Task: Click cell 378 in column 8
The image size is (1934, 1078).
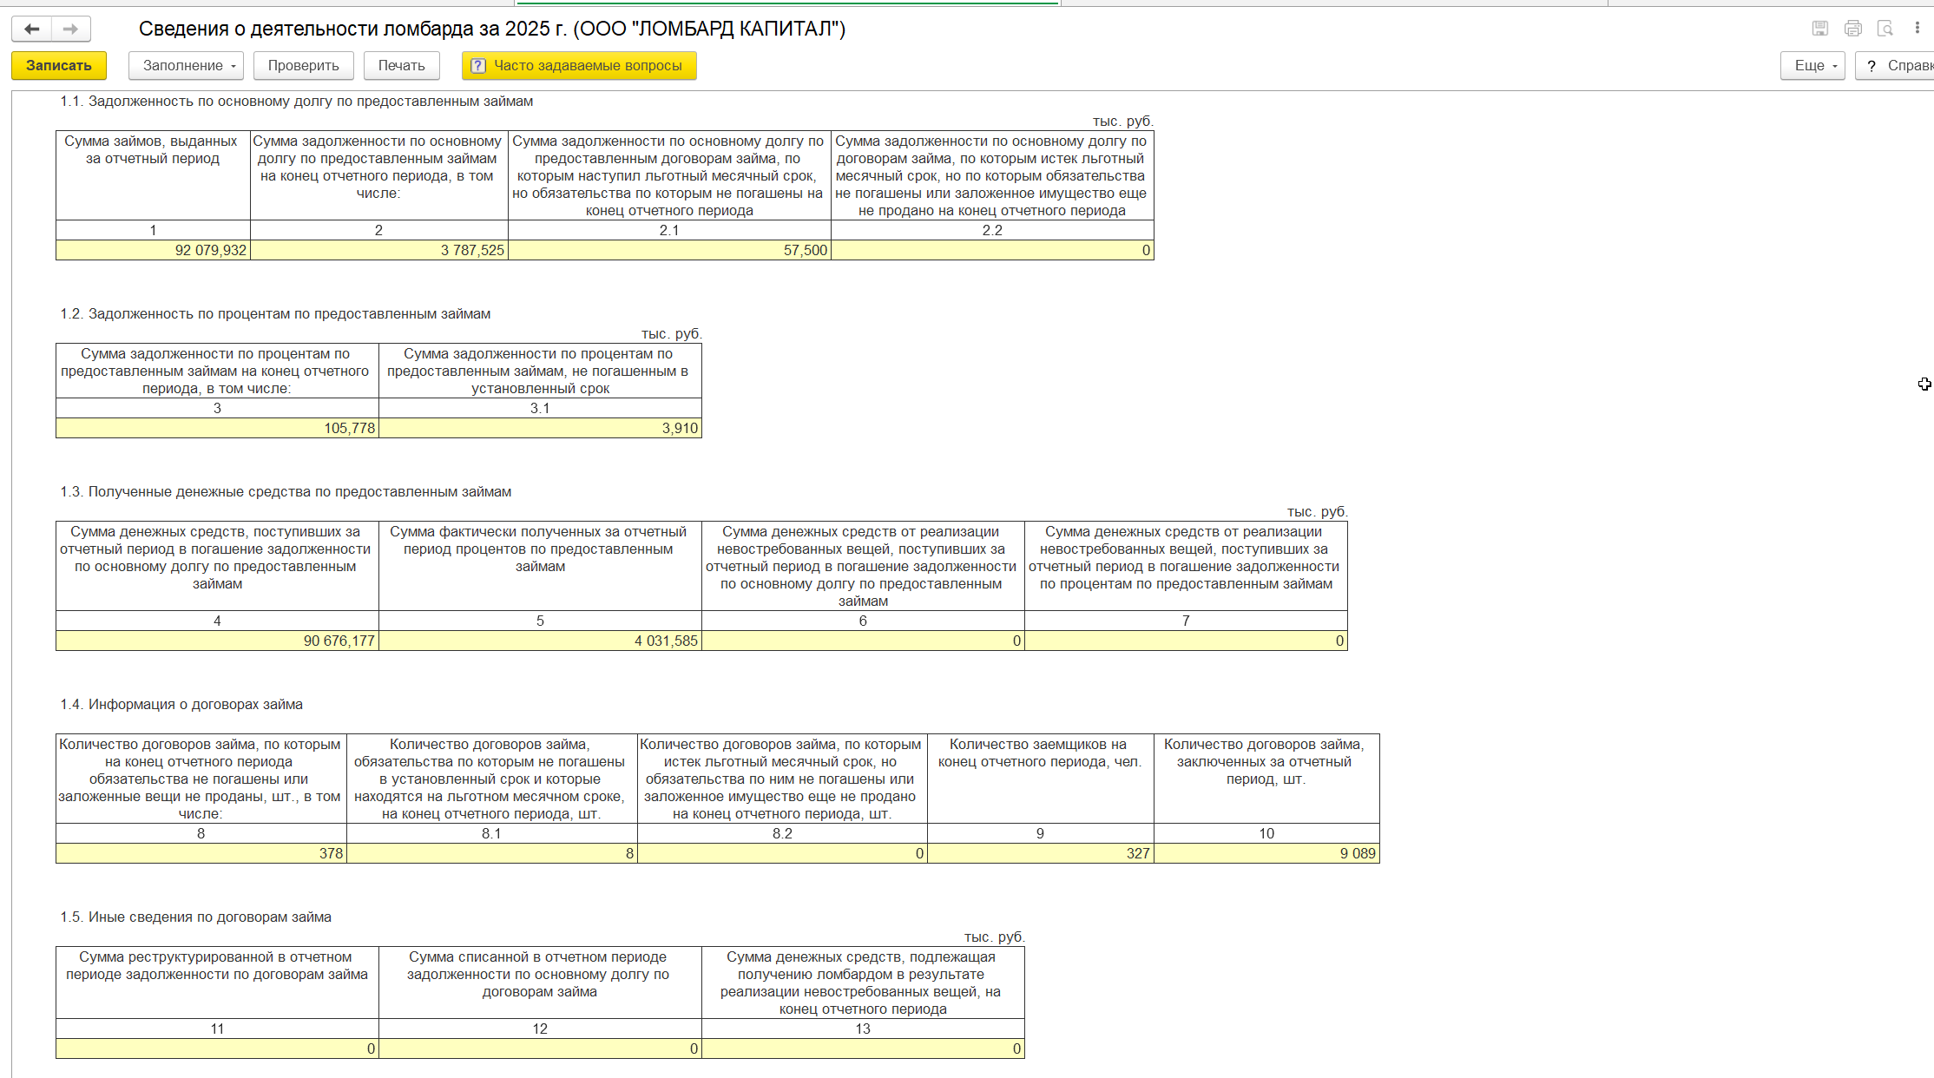Action: [201, 854]
